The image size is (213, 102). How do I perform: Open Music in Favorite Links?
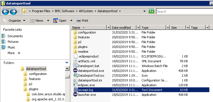11,47
